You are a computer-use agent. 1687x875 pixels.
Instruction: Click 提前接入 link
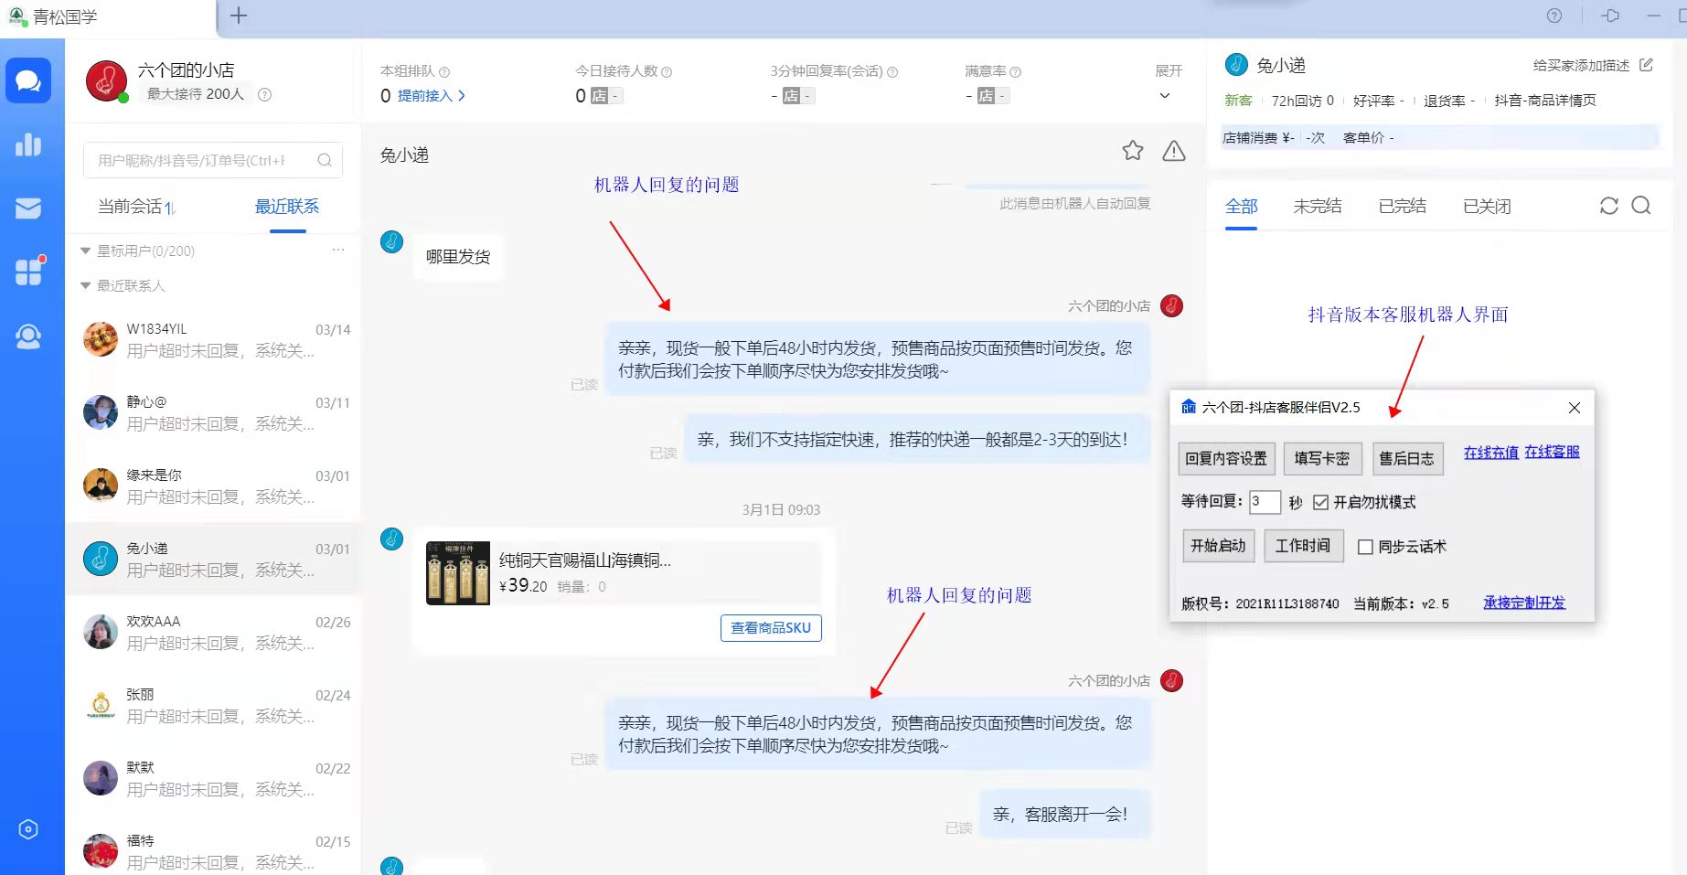432,95
